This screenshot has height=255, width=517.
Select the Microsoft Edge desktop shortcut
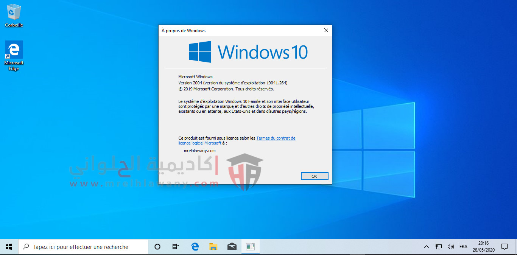(14, 56)
